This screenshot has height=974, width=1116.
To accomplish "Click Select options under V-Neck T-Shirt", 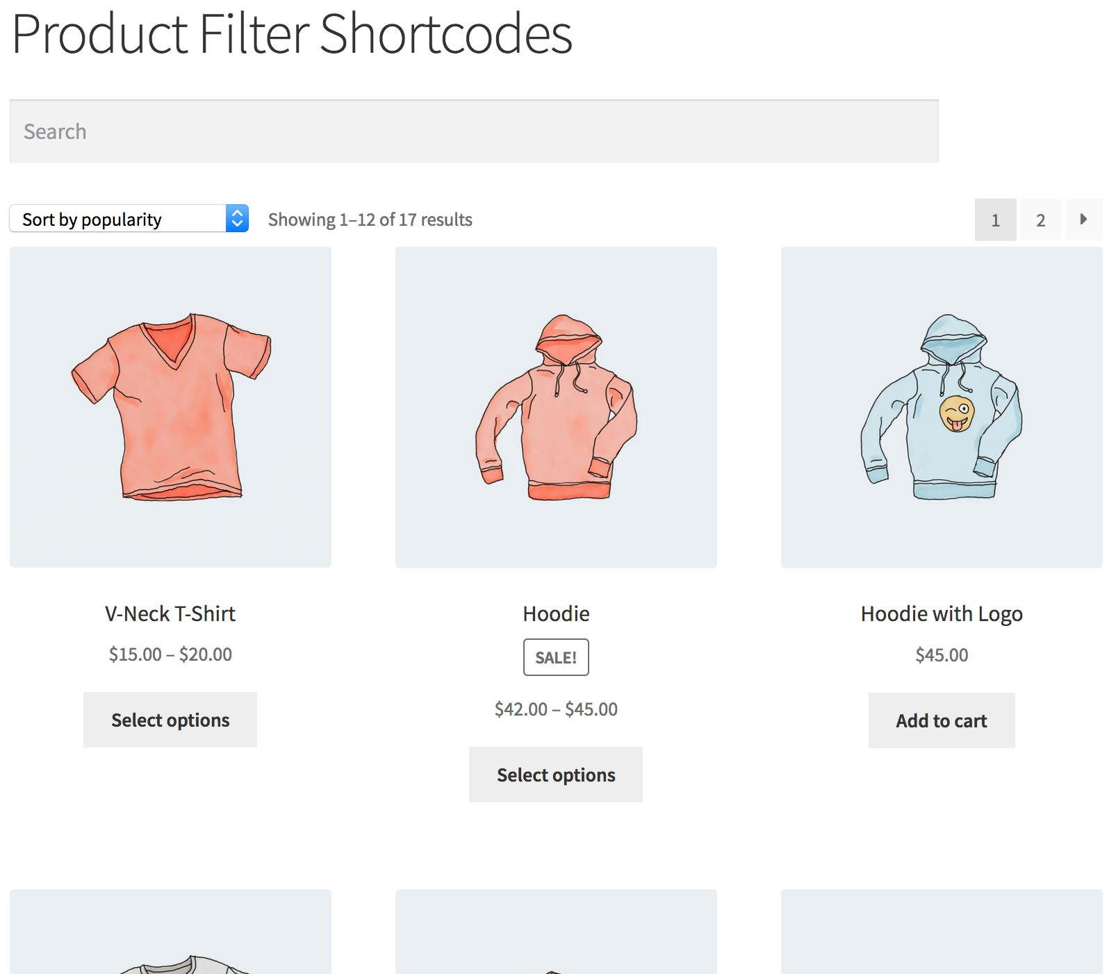I will point(170,720).
